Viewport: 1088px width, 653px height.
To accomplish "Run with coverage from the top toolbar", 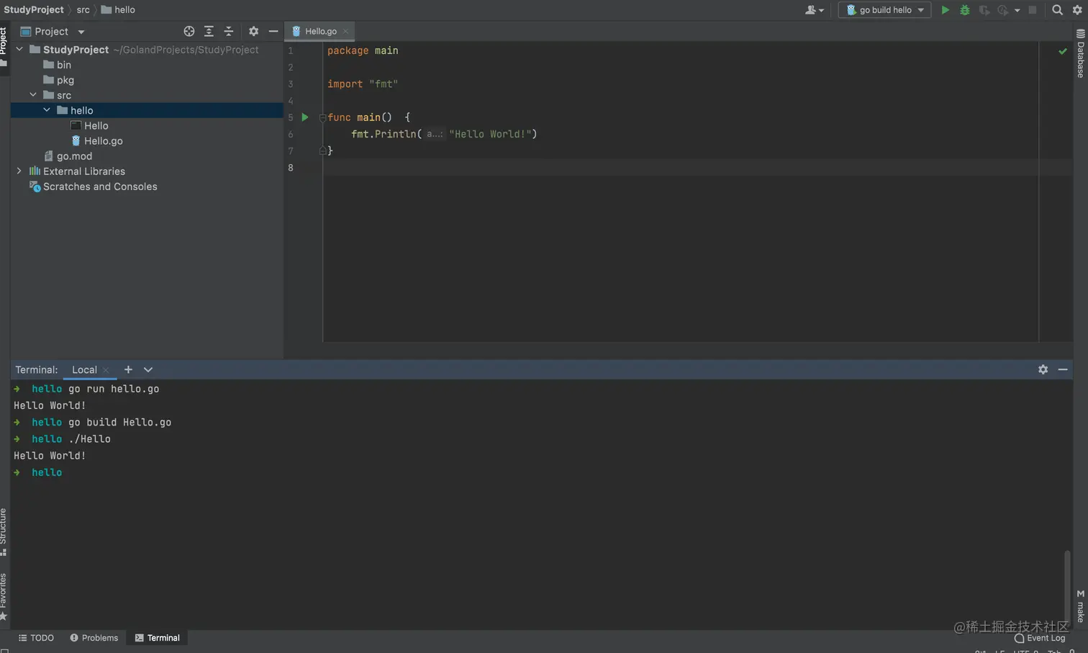I will point(984,10).
